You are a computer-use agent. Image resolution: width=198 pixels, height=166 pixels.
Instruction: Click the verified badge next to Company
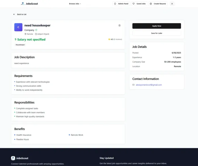tap(36, 30)
